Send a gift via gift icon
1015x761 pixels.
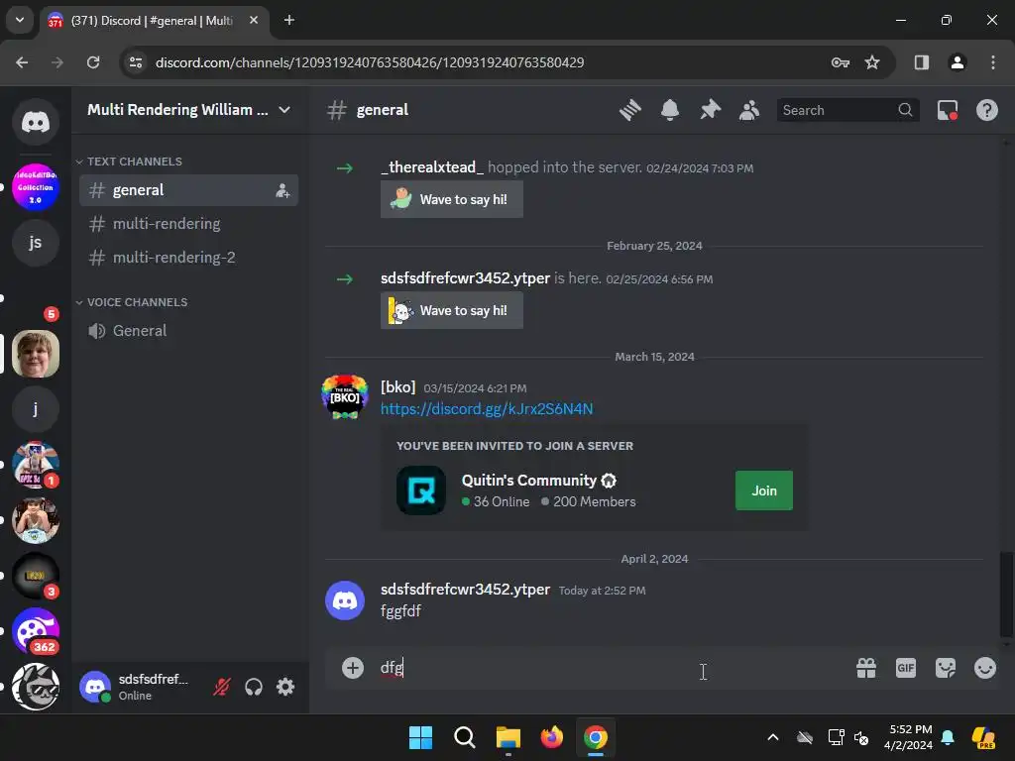point(866,668)
